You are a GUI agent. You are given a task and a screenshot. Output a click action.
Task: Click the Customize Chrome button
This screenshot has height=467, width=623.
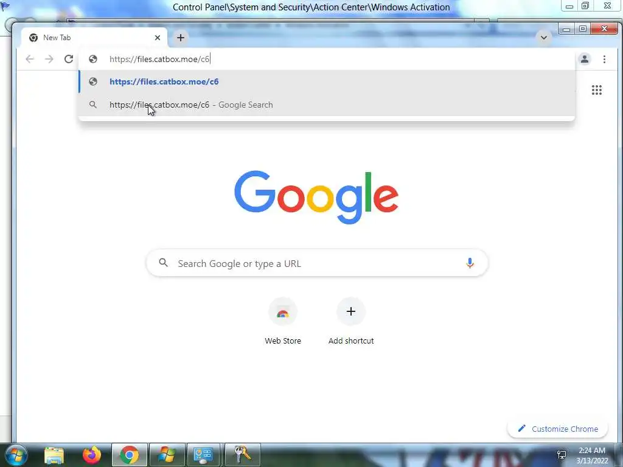tap(557, 429)
